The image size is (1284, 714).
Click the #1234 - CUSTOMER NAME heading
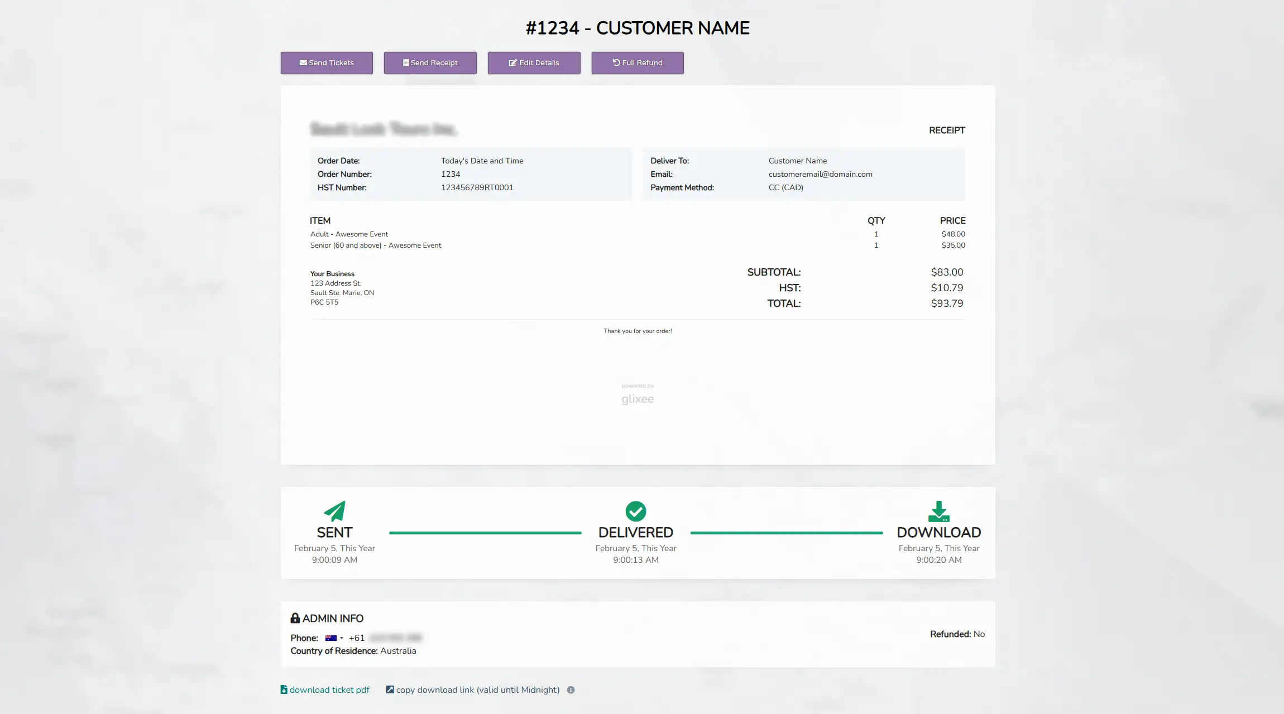638,28
